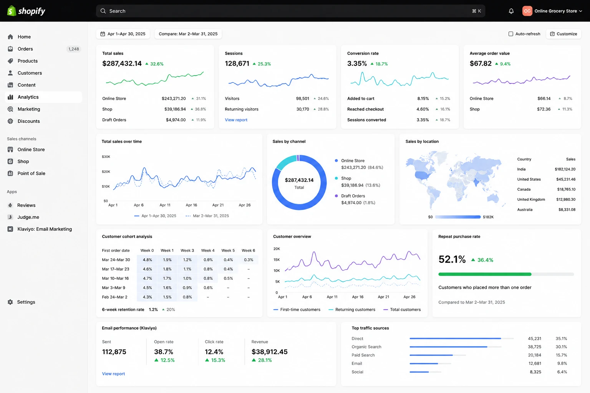Screen dimensions: 590x393
Task: Click the Discounts badge icon
Action: (10, 121)
